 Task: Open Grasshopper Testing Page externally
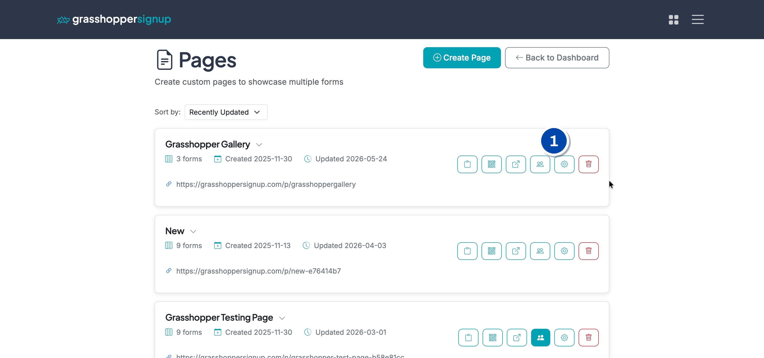(517, 337)
